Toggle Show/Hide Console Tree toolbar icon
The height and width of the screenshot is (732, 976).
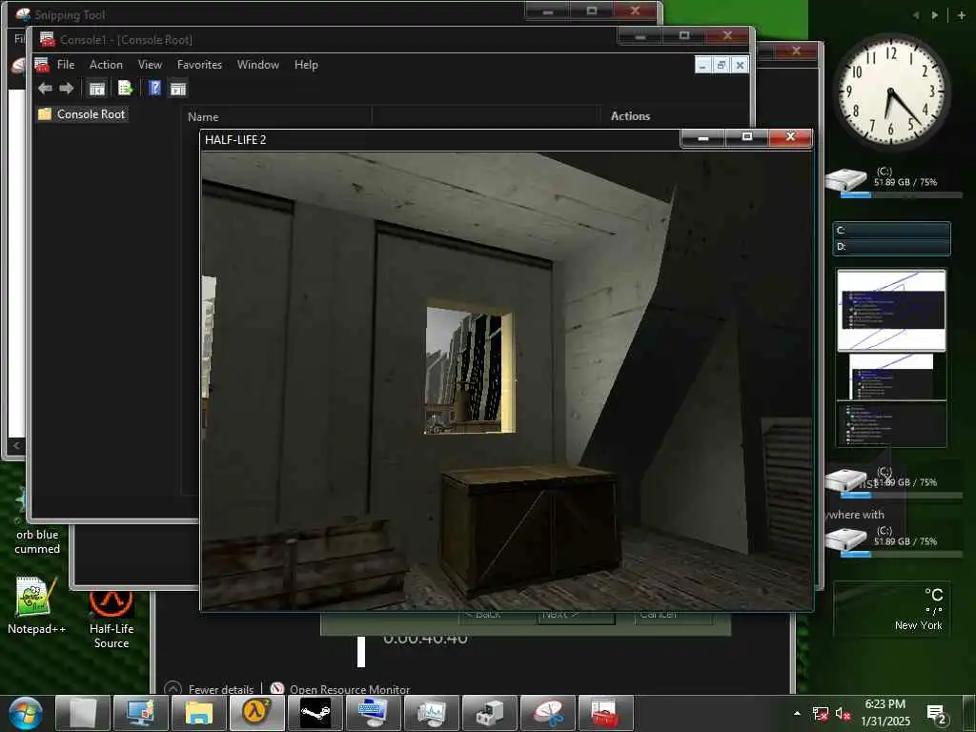[x=96, y=89]
